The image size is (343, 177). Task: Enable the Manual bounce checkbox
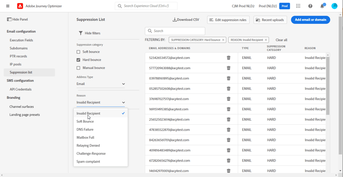(x=78, y=68)
